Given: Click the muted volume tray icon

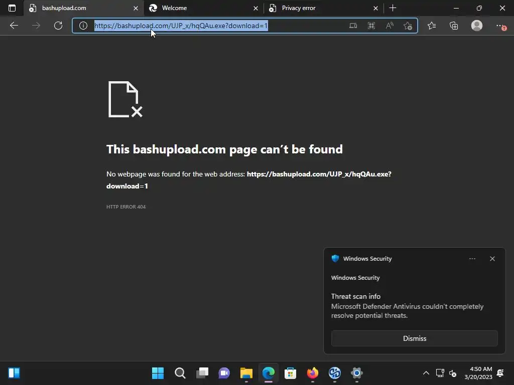Looking at the screenshot, I should pos(453,373).
